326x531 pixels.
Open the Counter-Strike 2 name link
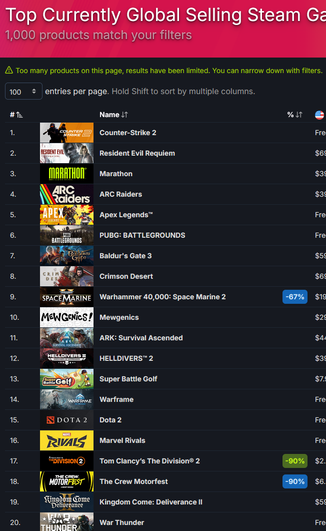click(128, 133)
